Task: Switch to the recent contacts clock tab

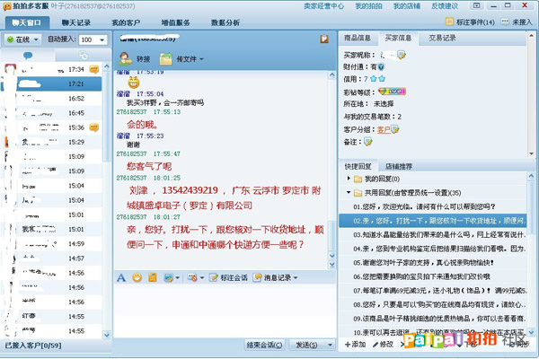Action: pos(83,56)
